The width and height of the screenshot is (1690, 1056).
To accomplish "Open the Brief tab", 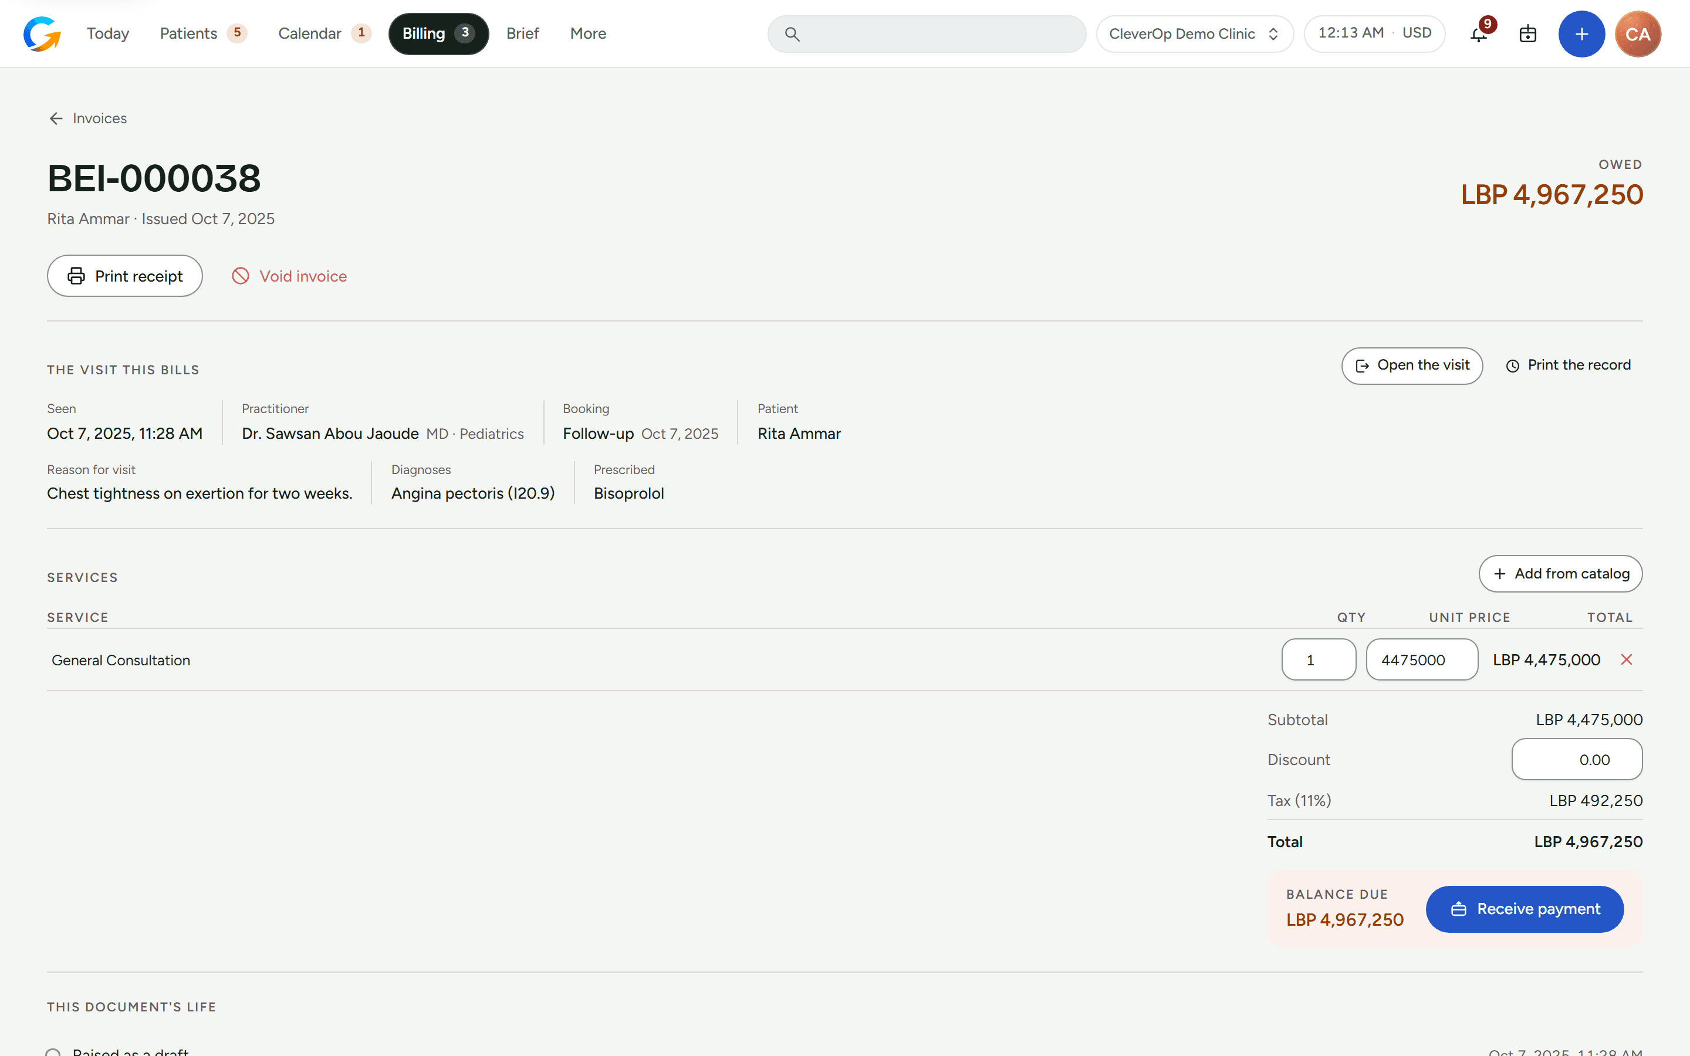I will pyautogui.click(x=522, y=33).
